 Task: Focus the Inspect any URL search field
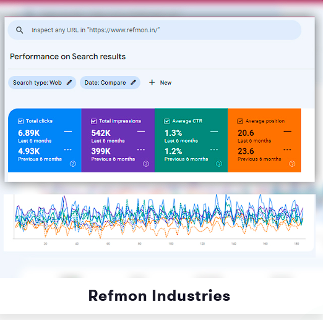[x=155, y=30]
